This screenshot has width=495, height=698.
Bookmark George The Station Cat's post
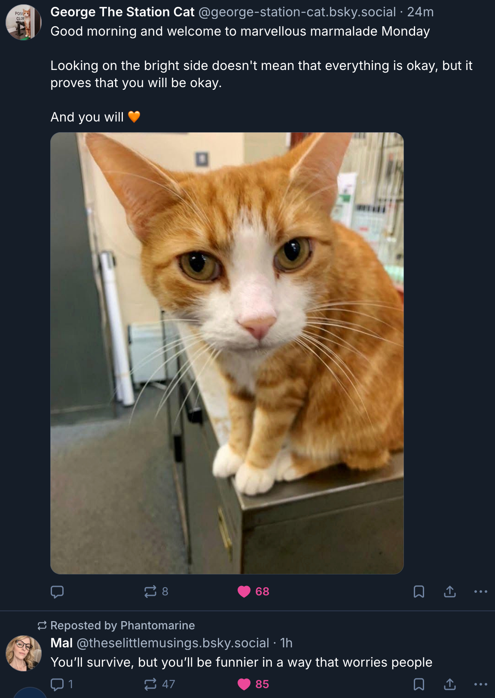[419, 592]
